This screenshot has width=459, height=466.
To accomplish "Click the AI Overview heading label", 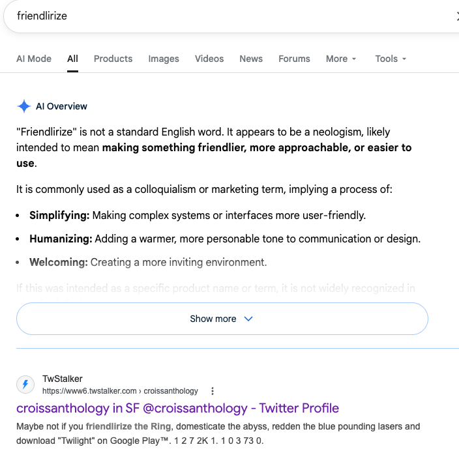I will click(x=61, y=106).
